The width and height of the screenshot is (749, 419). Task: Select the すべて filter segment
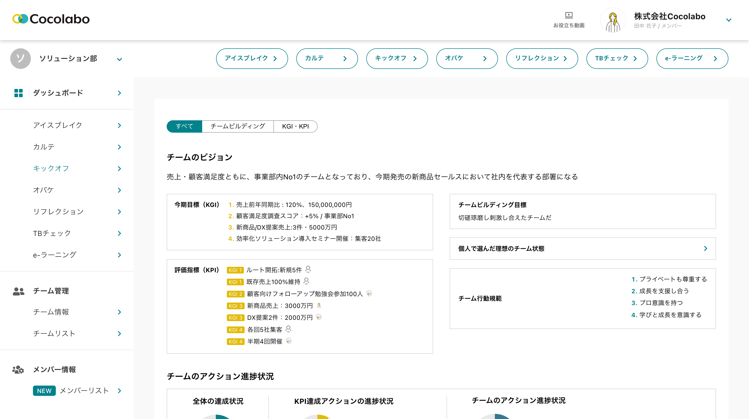tap(184, 126)
